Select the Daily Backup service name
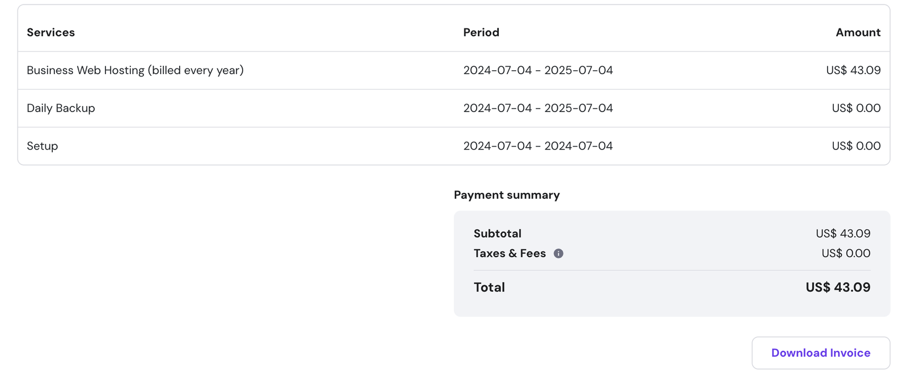 coord(61,108)
